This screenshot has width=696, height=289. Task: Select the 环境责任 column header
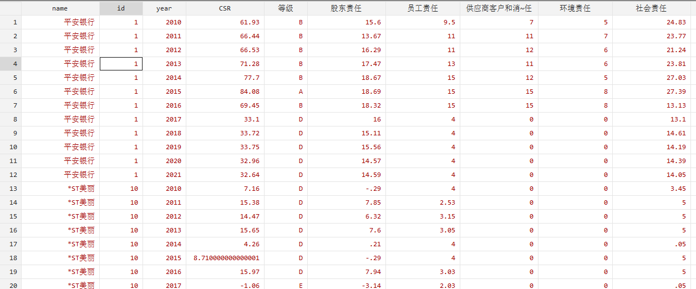point(575,8)
